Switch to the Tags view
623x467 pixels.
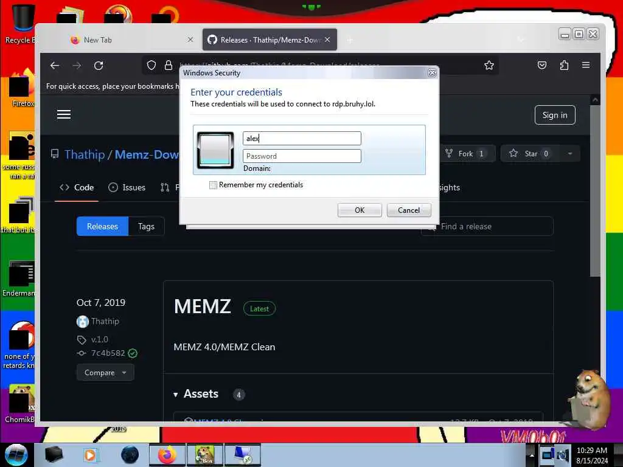pyautogui.click(x=146, y=226)
